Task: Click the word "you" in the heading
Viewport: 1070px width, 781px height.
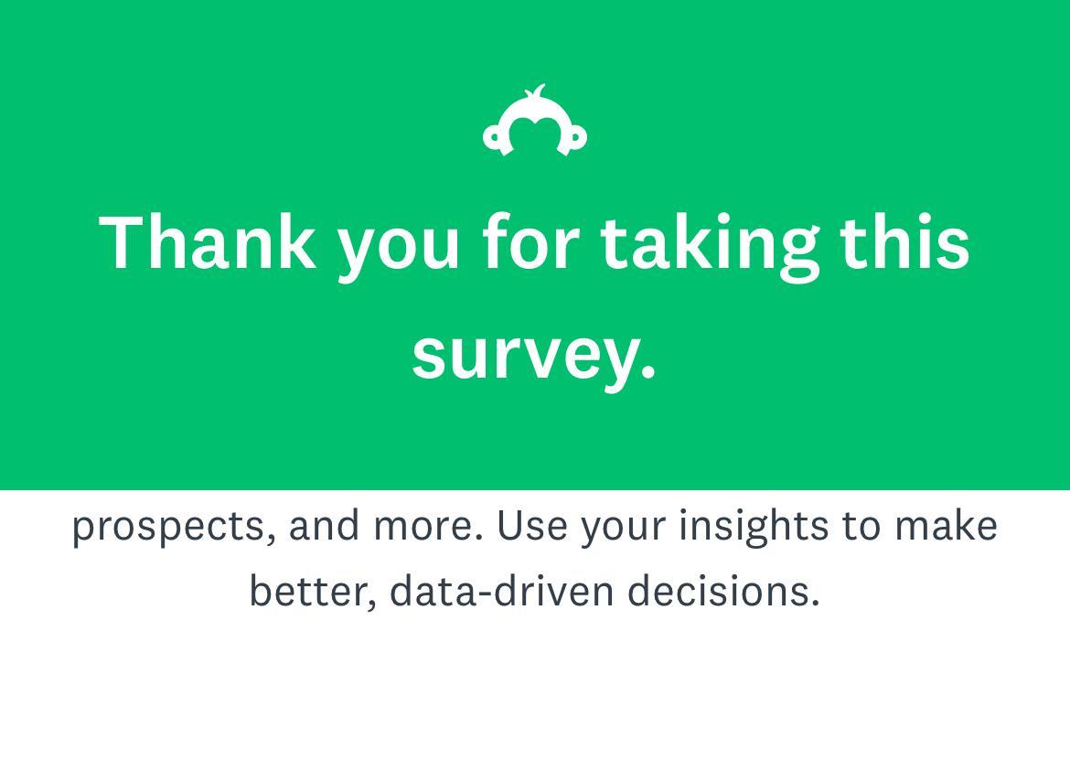Action: pyautogui.click(x=399, y=245)
